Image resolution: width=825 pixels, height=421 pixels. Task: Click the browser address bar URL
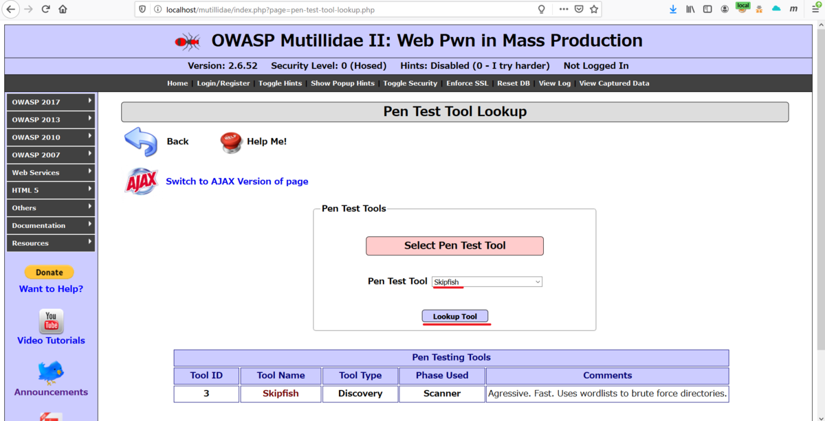pyautogui.click(x=271, y=10)
